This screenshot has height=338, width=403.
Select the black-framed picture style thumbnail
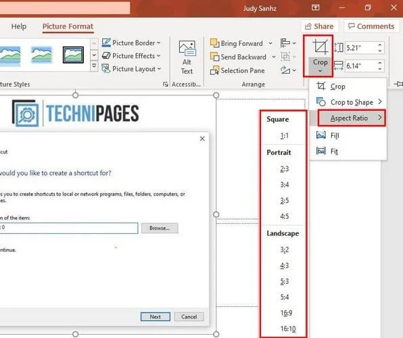73,55
